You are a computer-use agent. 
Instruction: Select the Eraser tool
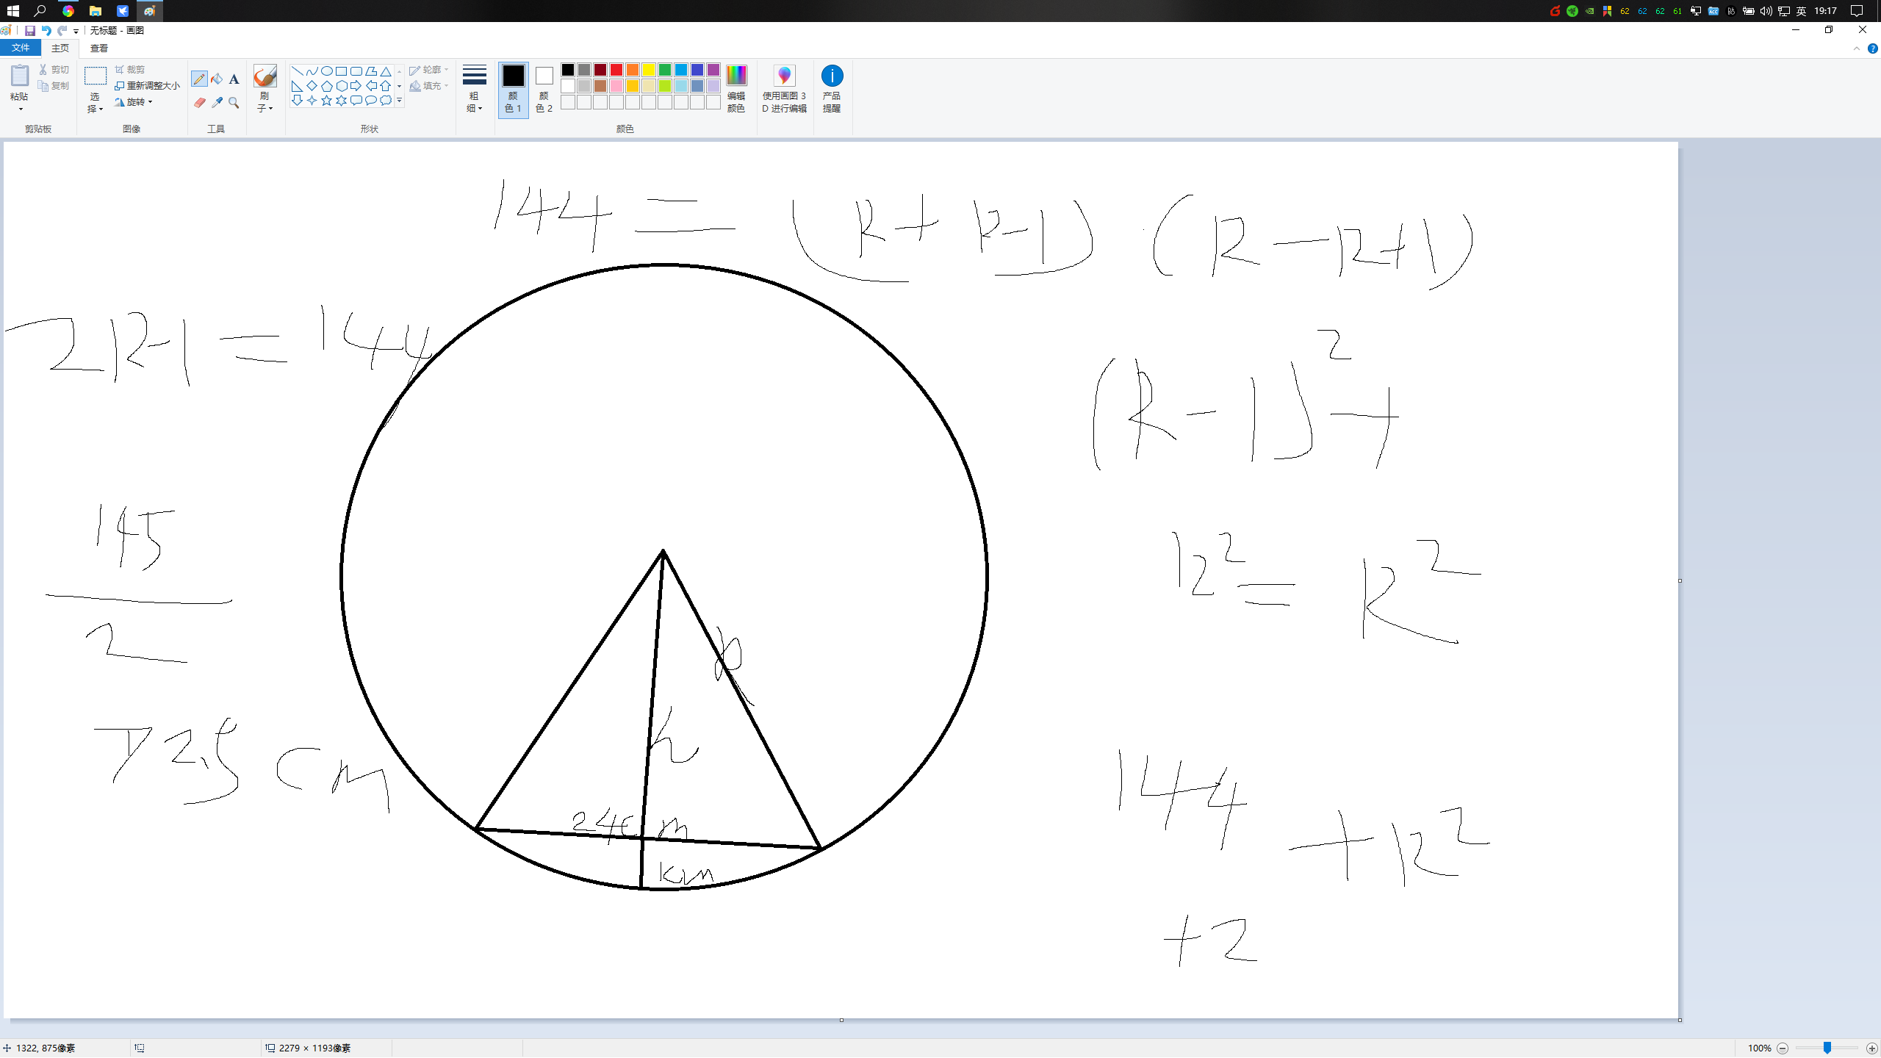[x=199, y=103]
